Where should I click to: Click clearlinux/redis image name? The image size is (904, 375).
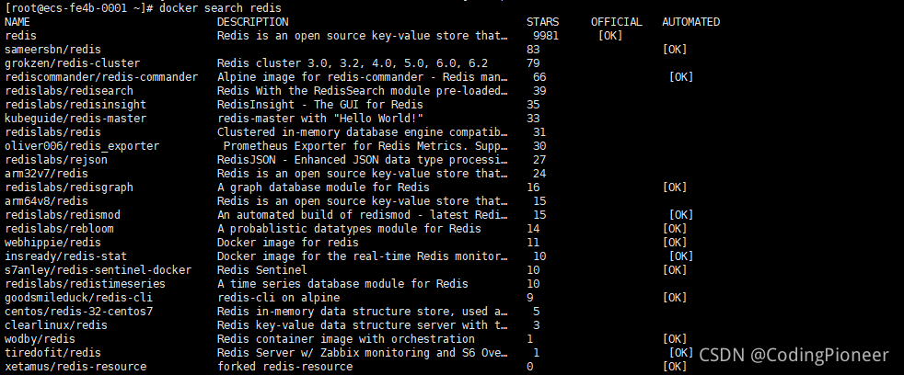(56, 325)
